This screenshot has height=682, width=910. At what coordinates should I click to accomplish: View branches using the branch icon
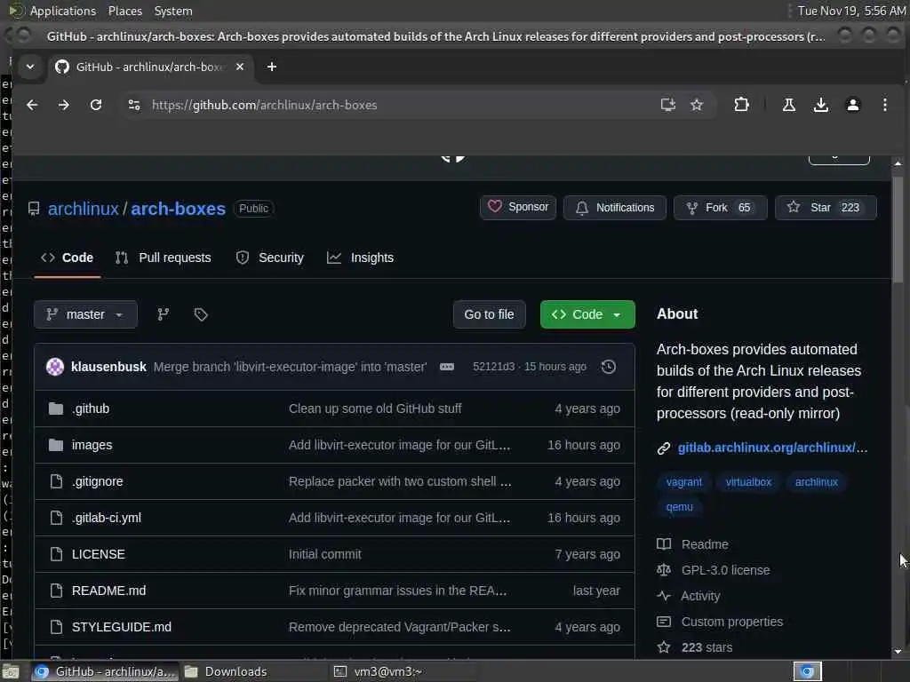point(164,314)
